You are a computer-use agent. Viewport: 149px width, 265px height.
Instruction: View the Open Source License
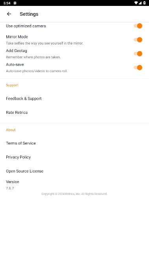pos(74,171)
